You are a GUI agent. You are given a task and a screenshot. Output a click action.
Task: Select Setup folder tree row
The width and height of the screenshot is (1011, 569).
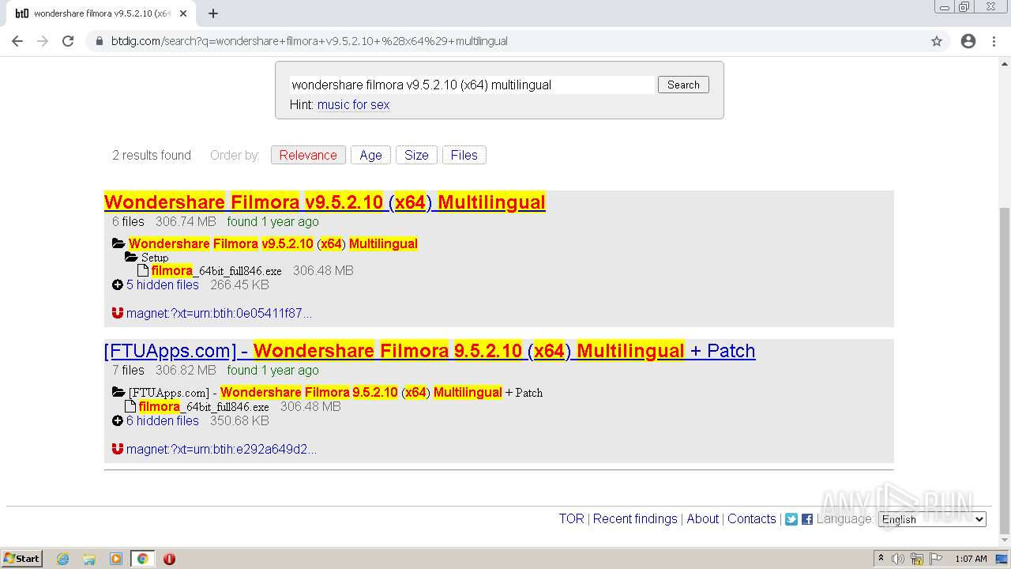click(x=147, y=258)
